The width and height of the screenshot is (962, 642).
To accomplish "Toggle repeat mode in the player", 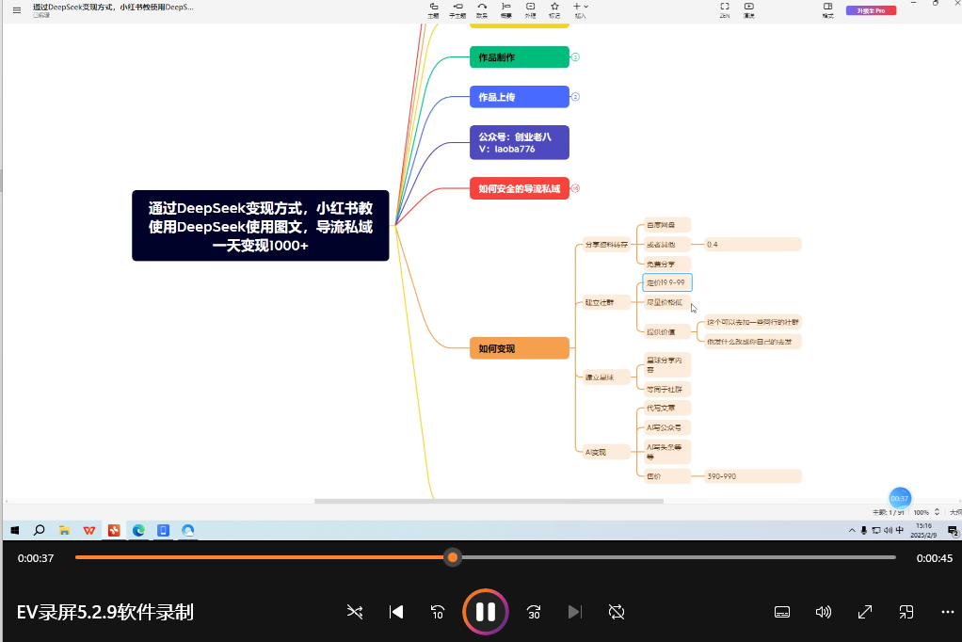I will coord(617,612).
